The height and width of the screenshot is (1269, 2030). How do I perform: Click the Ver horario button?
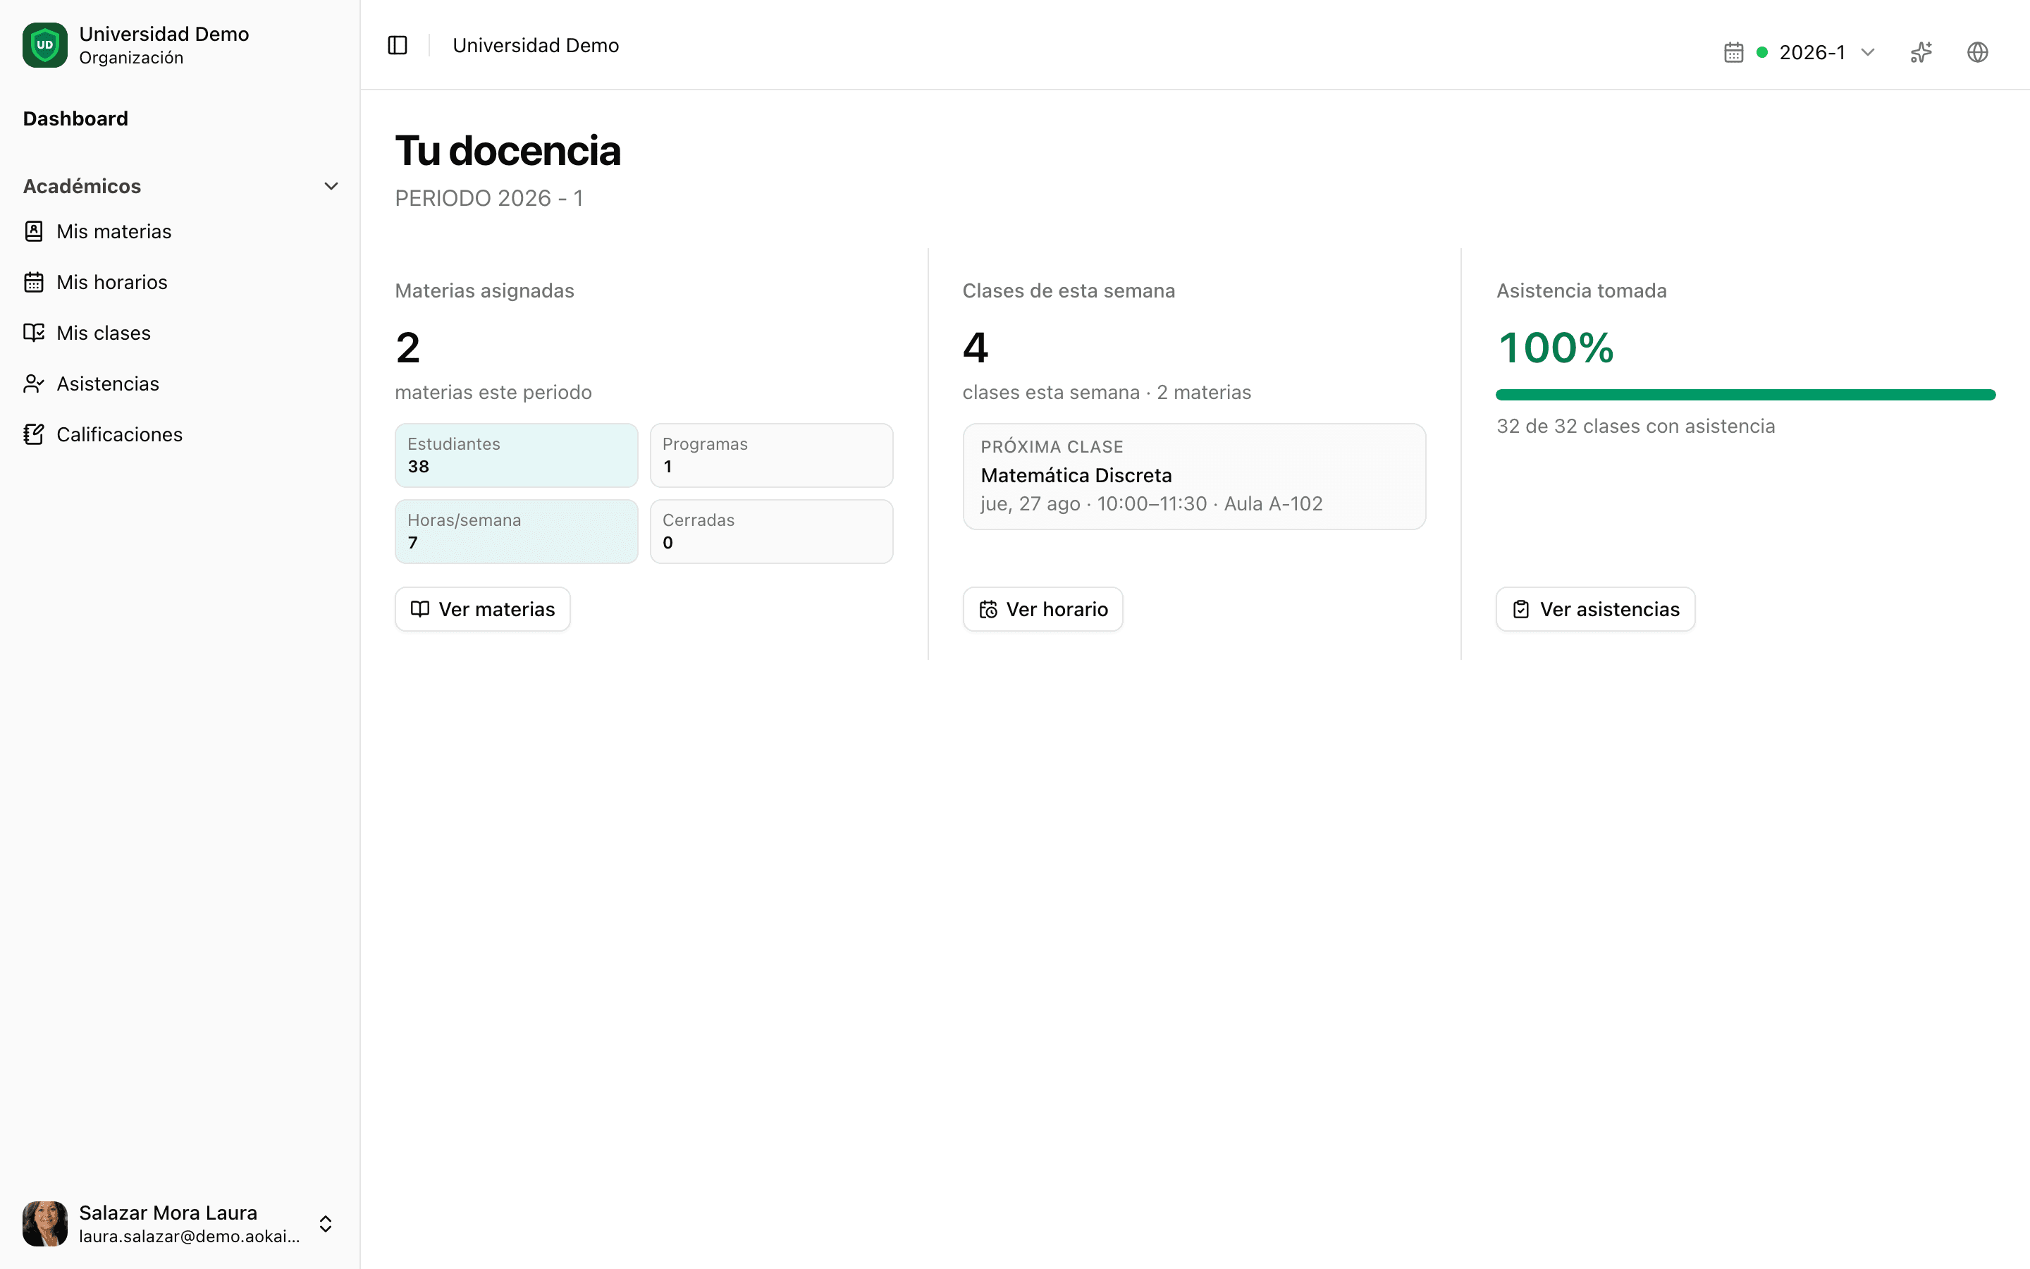(x=1042, y=609)
